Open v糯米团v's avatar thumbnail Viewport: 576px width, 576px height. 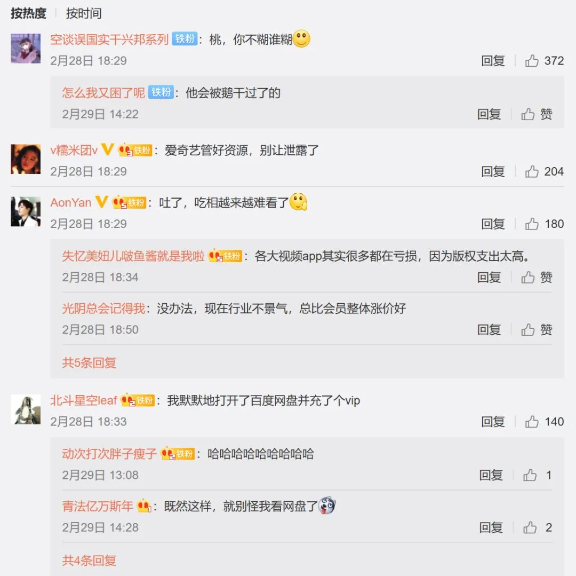click(26, 159)
